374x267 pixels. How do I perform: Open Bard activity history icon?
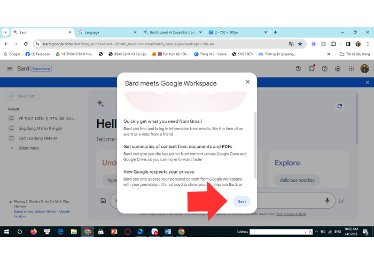[x=298, y=69]
